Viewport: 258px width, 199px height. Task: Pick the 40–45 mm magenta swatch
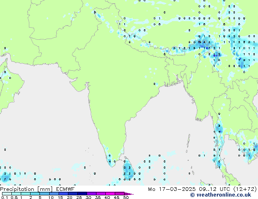110,194
